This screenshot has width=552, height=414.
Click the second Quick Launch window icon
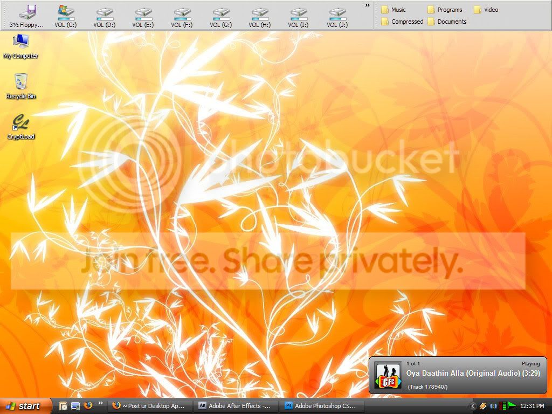(x=75, y=406)
